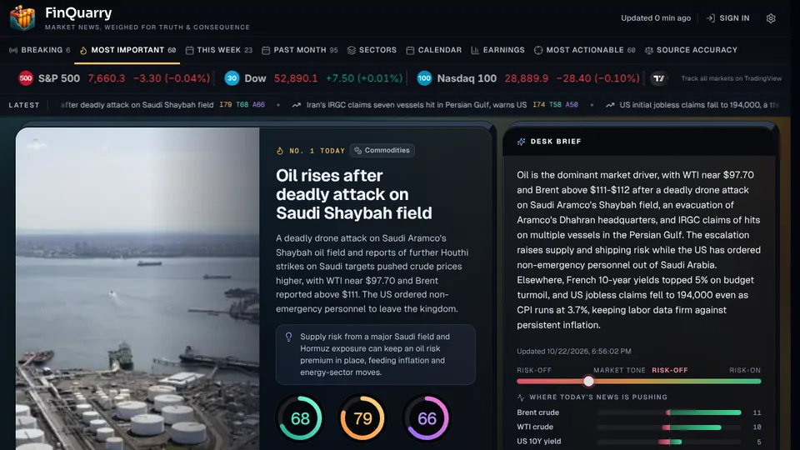Click the Sectors layers icon

[x=352, y=50]
